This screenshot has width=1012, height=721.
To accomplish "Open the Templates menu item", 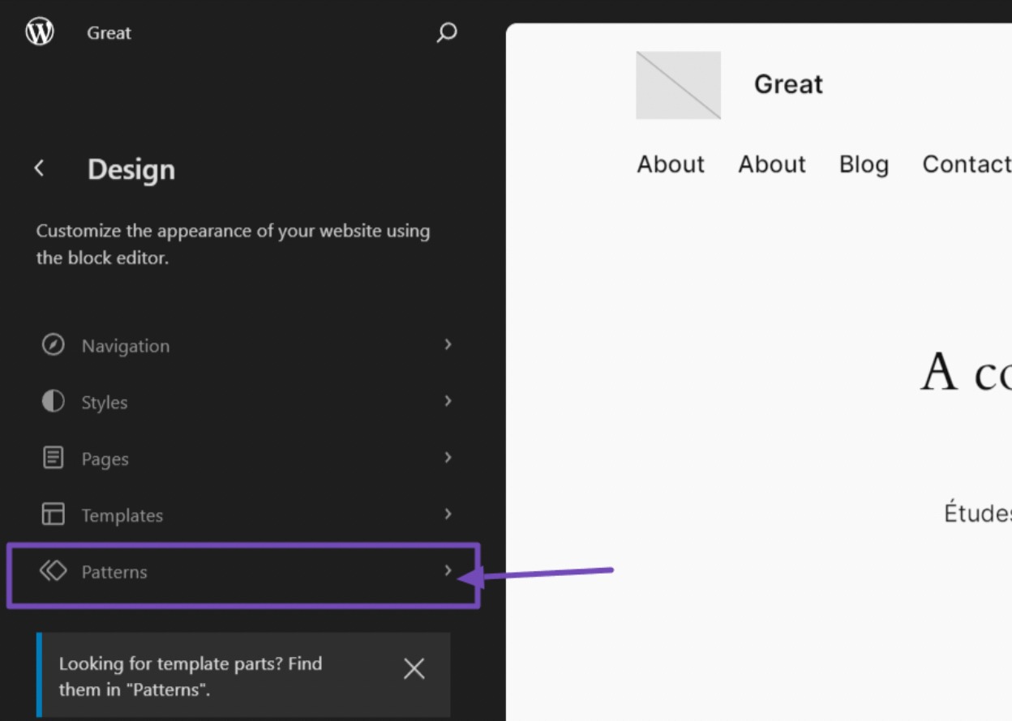I will pos(247,514).
